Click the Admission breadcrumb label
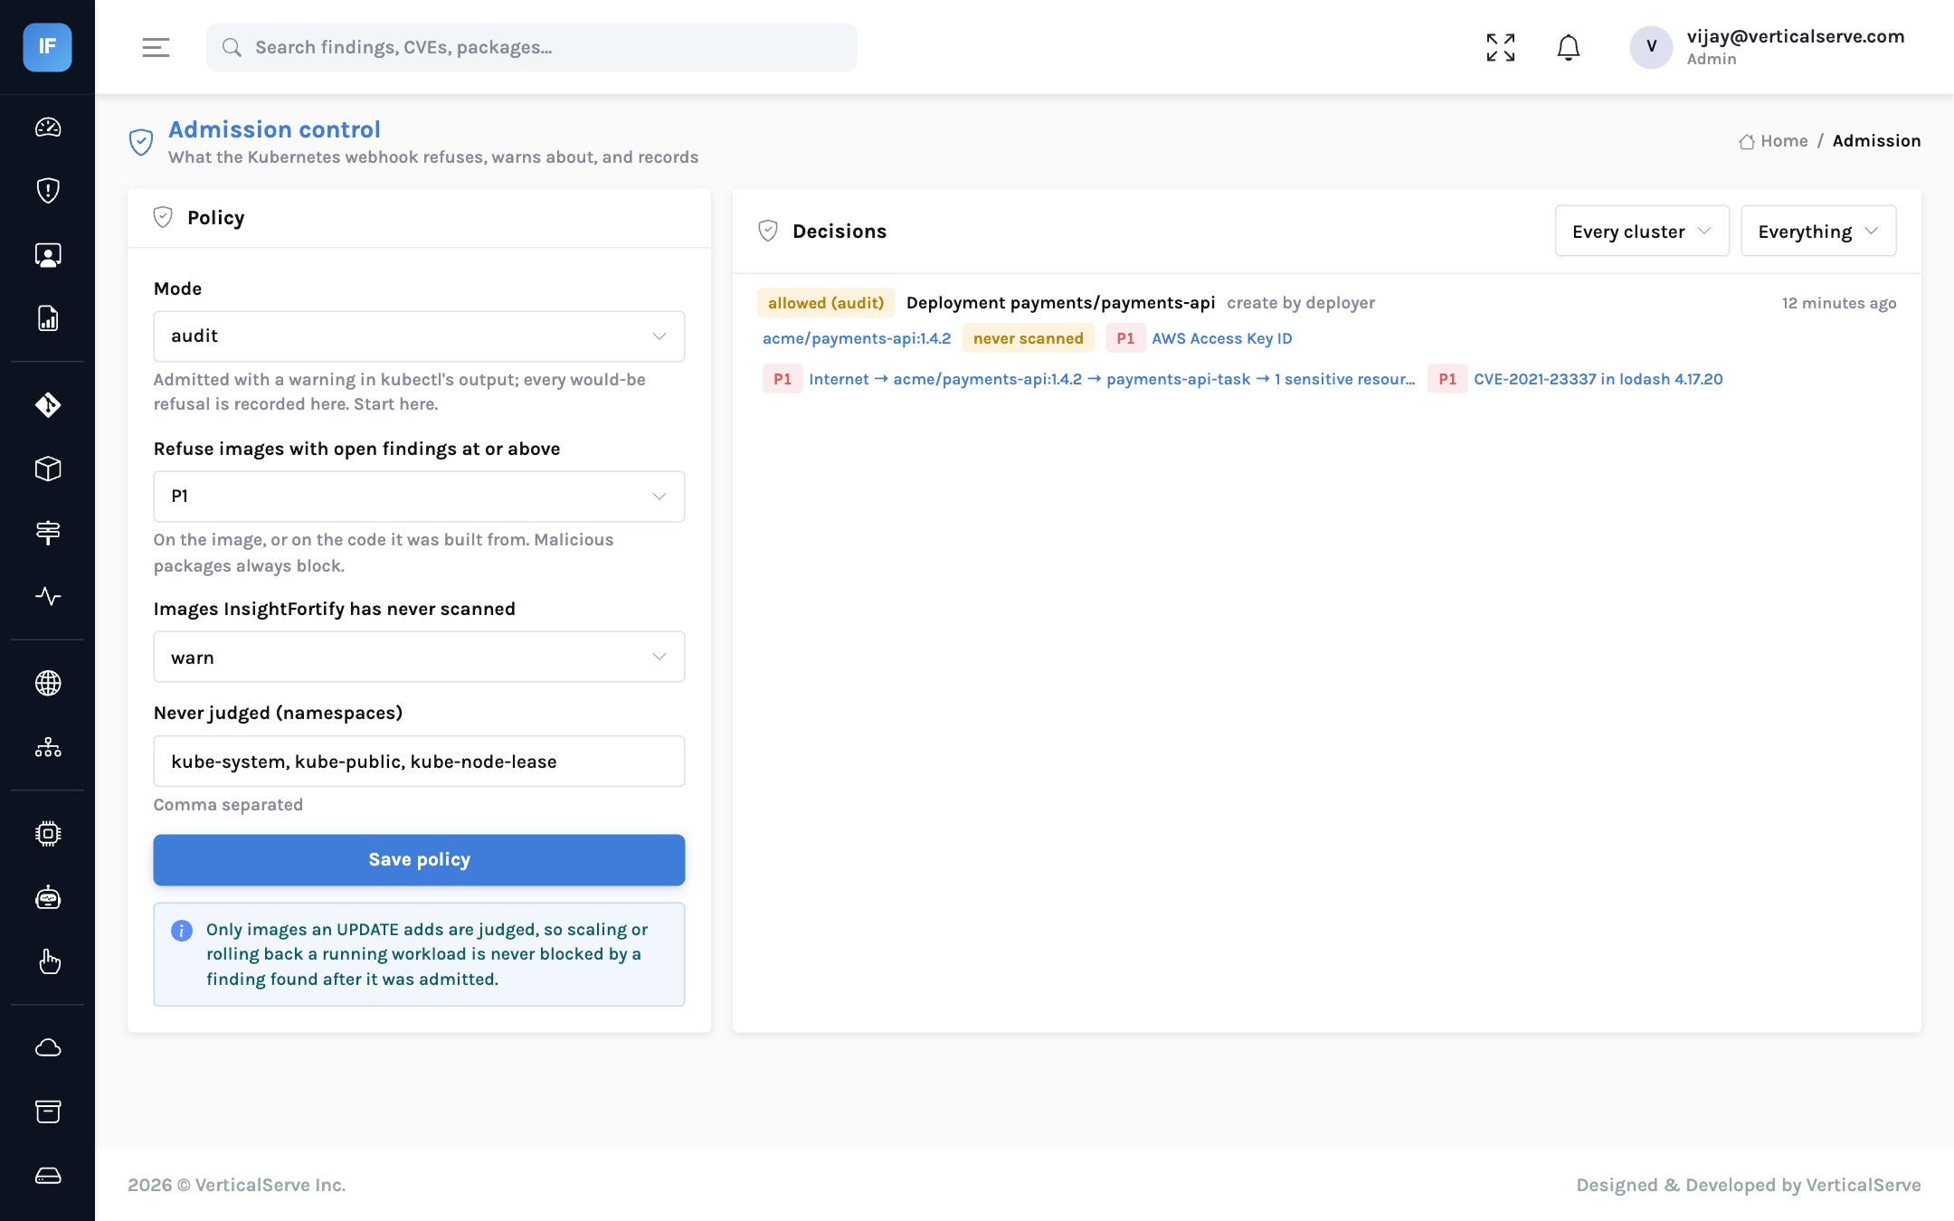1954x1221 pixels. coord(1876,141)
